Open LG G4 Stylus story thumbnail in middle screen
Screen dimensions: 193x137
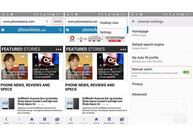[79, 66]
